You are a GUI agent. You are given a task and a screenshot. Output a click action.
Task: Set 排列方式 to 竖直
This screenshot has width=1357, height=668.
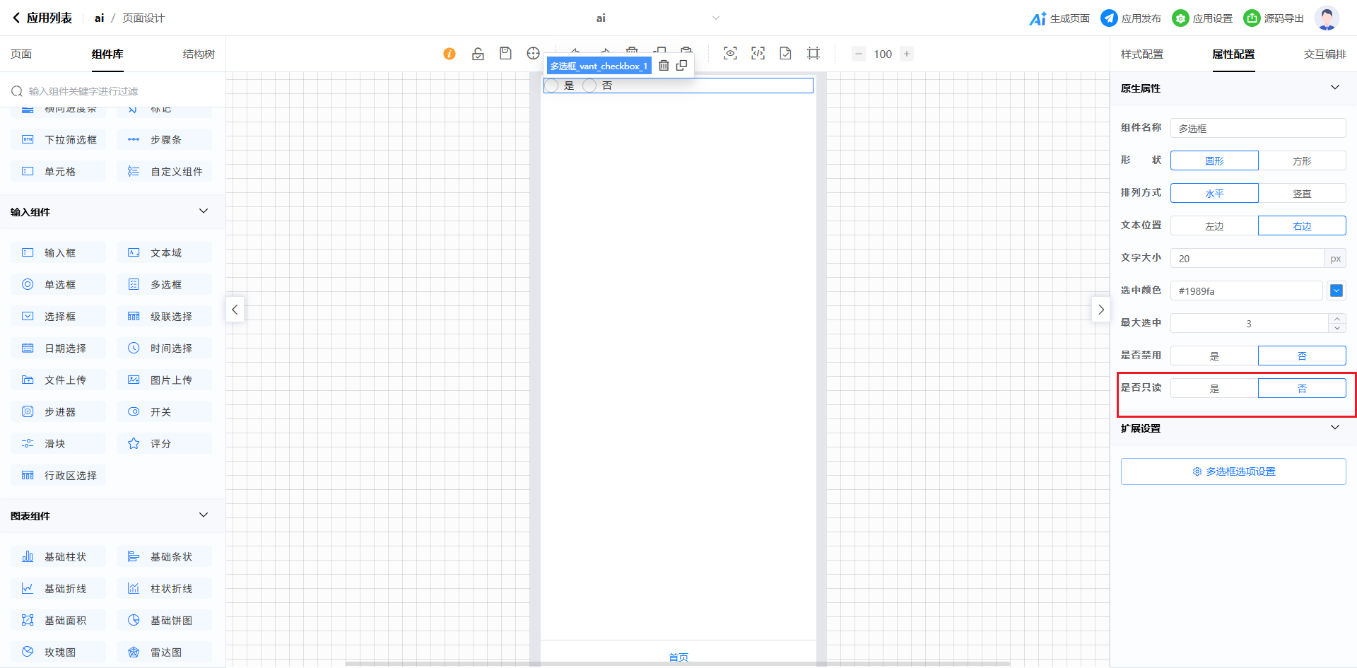(x=1302, y=194)
